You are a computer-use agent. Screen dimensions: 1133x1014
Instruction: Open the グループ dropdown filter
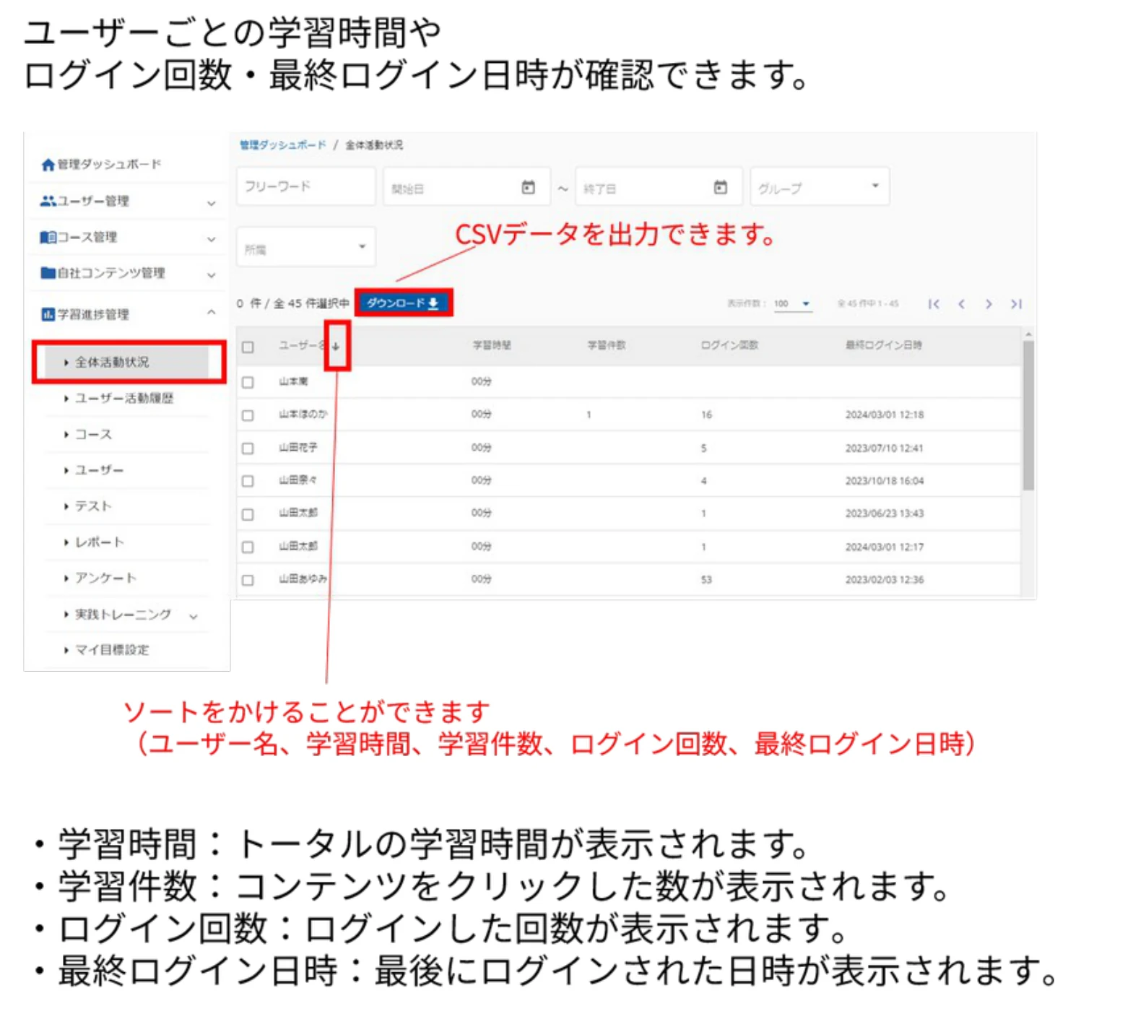(x=820, y=187)
